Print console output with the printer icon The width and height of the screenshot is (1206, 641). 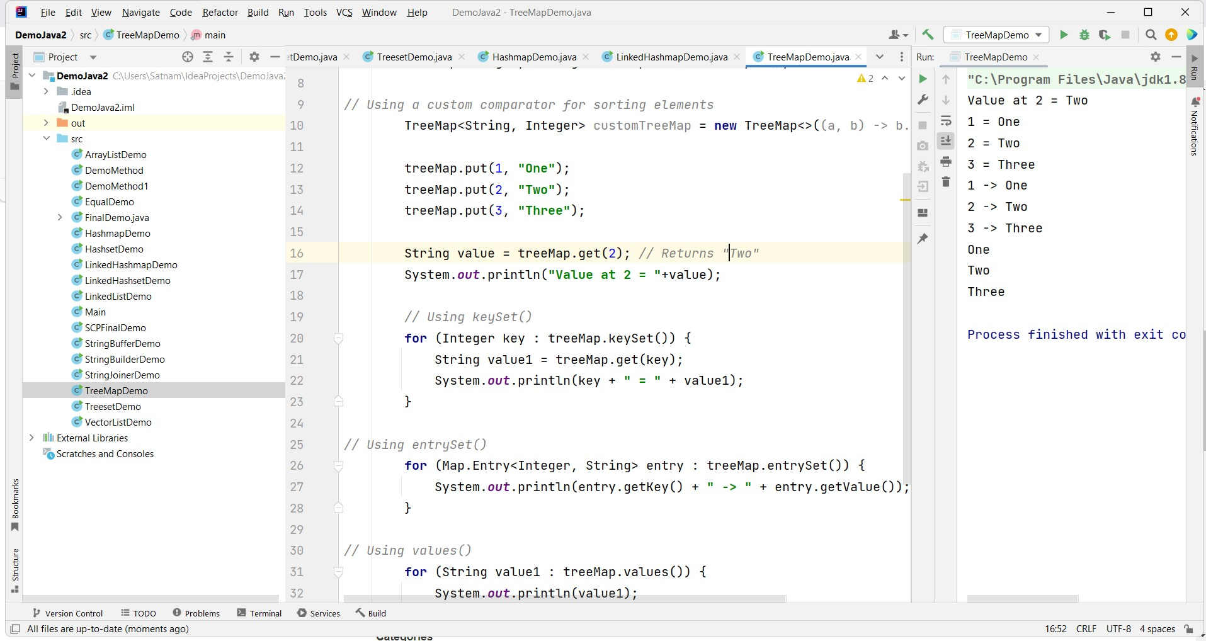coord(946,162)
